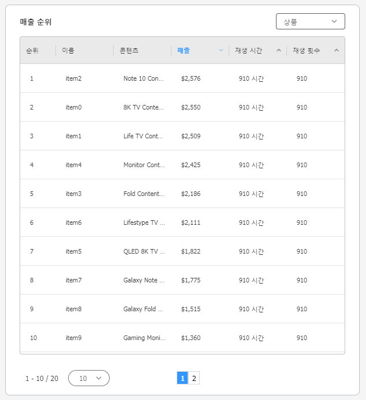This screenshot has width=366, height=400.
Task: Click the 순위 column header
Action: pos(32,51)
